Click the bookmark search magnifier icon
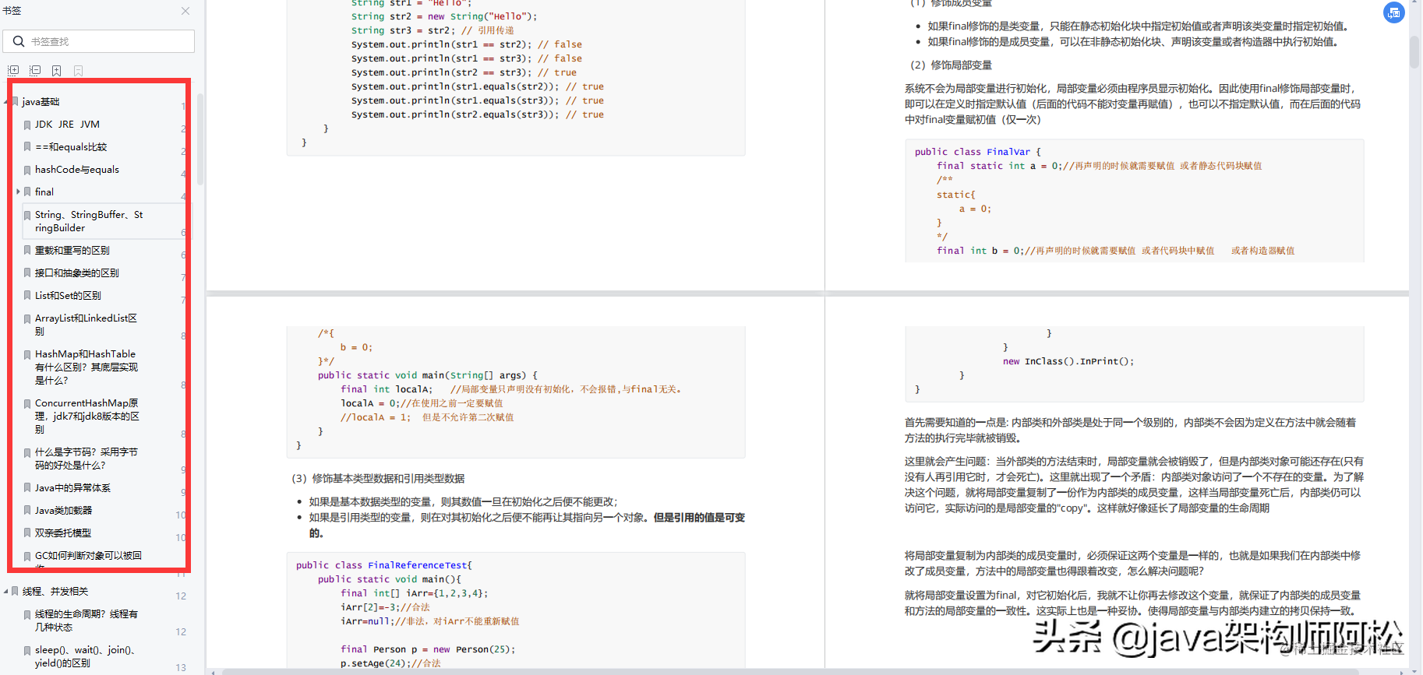This screenshot has height=675, width=1423. 19,41
